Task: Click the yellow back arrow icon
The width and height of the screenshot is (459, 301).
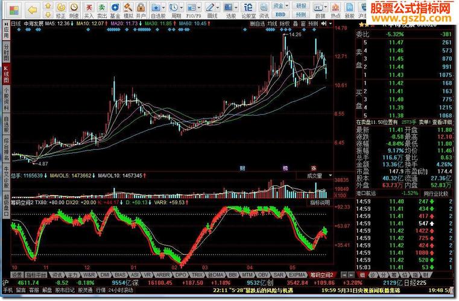Action: (x=32, y=10)
